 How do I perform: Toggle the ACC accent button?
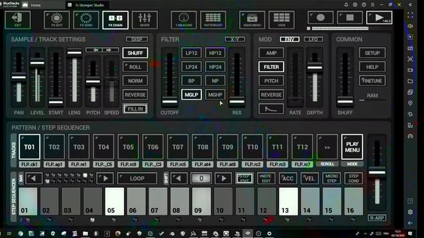pyautogui.click(x=288, y=178)
